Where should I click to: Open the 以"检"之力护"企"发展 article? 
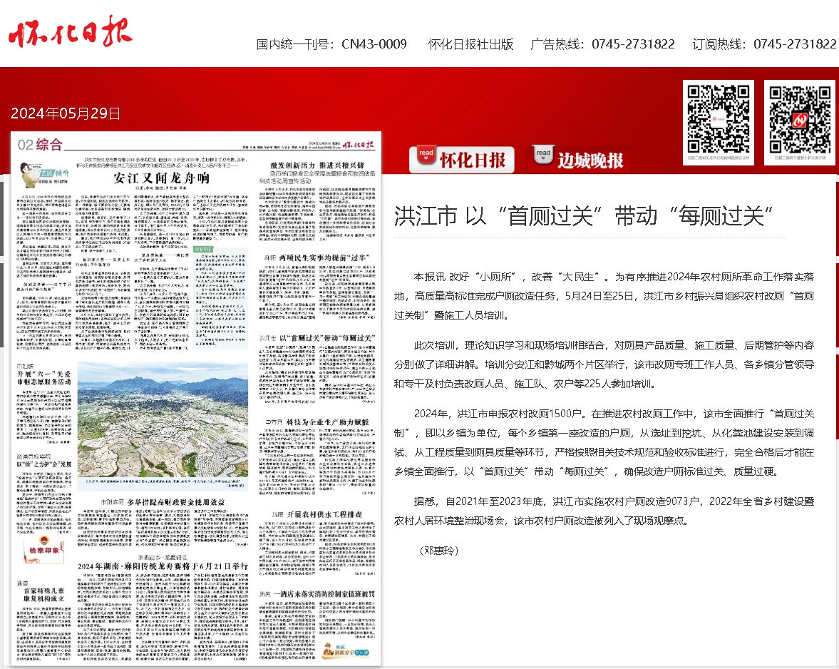44,464
